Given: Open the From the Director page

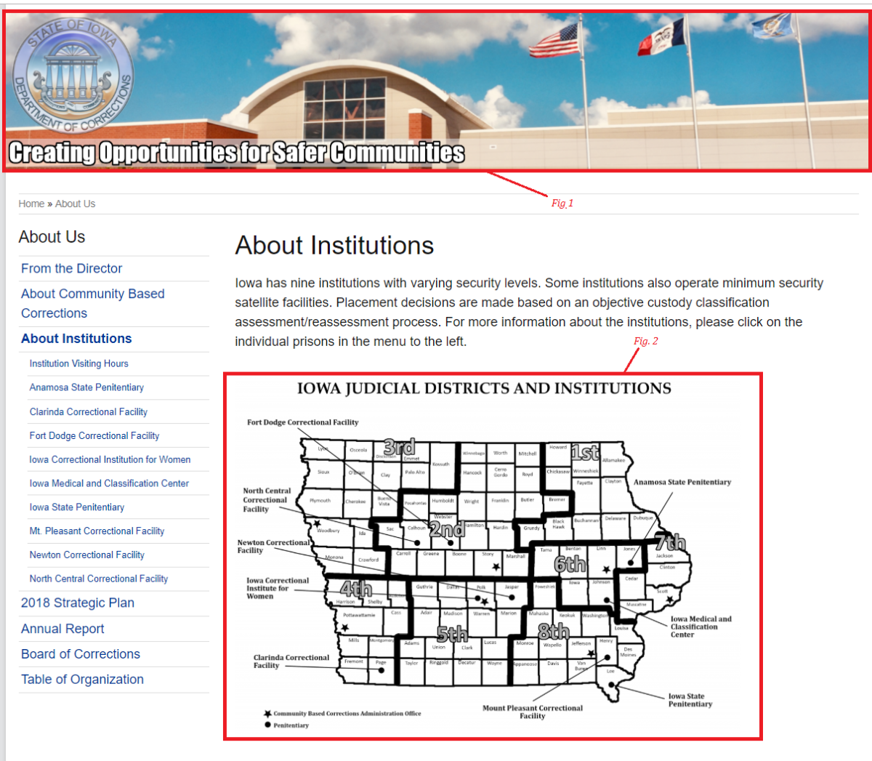Looking at the screenshot, I should [x=71, y=268].
